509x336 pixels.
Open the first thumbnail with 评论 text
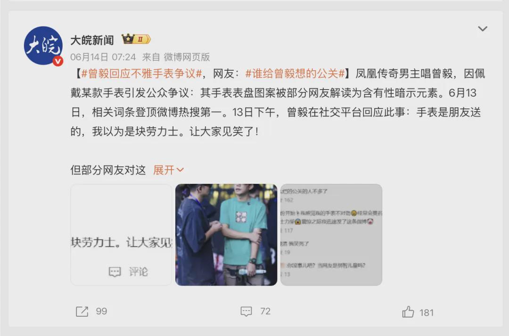coord(121,235)
